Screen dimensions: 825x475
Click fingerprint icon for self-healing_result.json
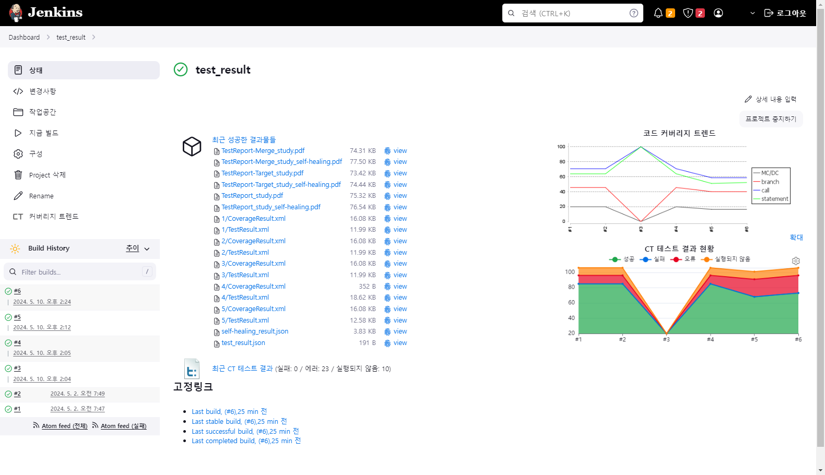[x=387, y=332]
